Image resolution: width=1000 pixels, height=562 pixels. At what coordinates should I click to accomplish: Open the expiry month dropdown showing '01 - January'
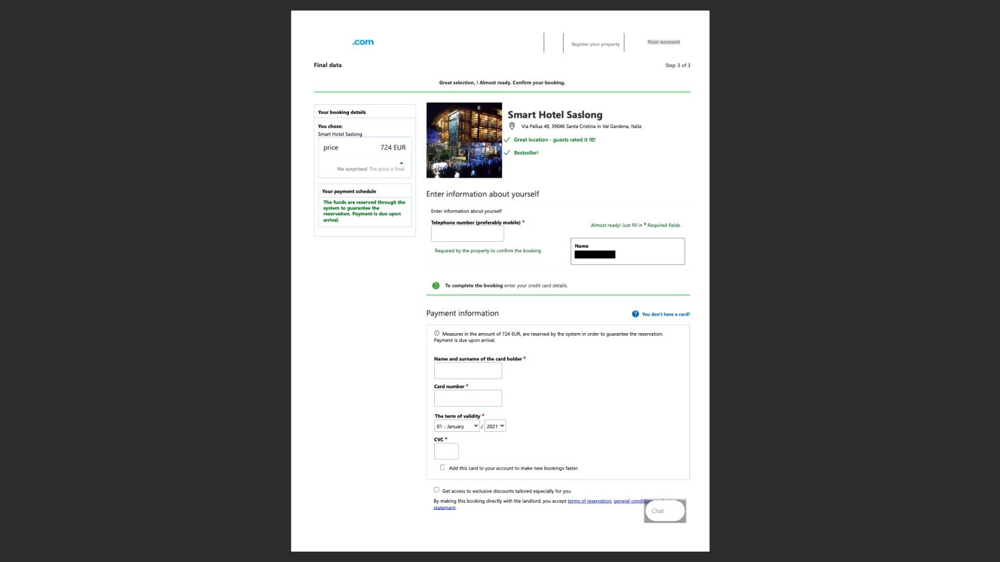pos(456,426)
